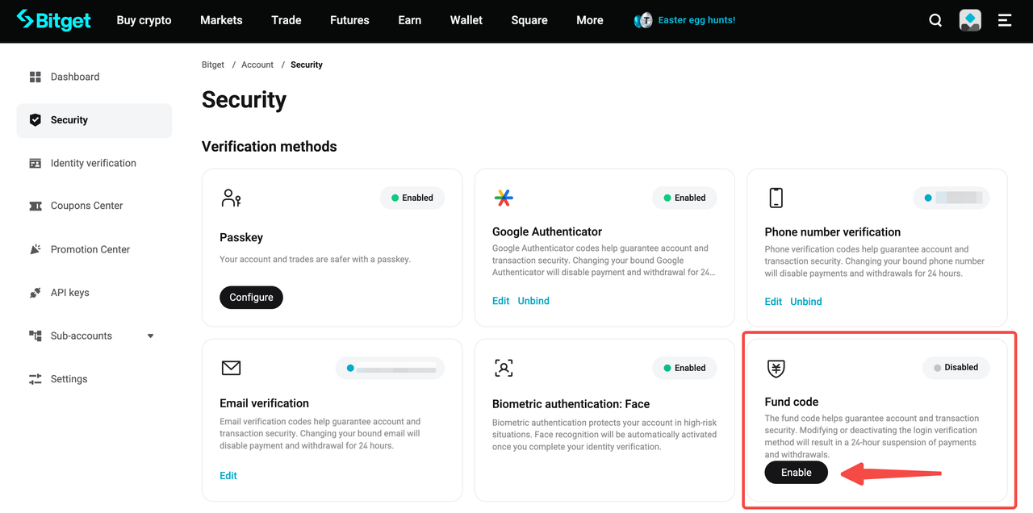This screenshot has height=513, width=1033.
Task: Select the Dashboard grid icon in sidebar
Action: (36, 76)
